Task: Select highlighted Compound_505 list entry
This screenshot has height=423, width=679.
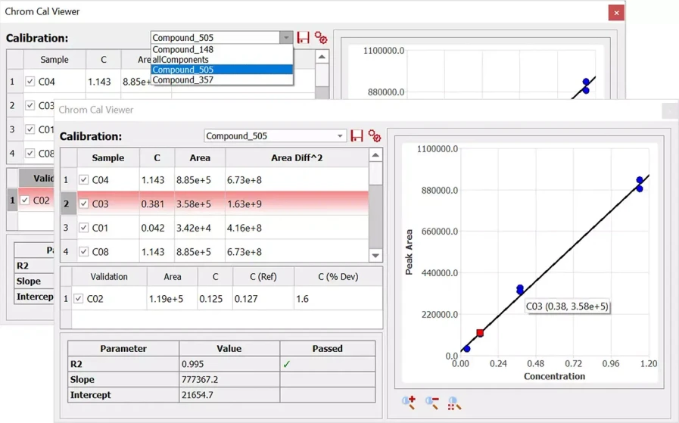Action: tap(222, 70)
